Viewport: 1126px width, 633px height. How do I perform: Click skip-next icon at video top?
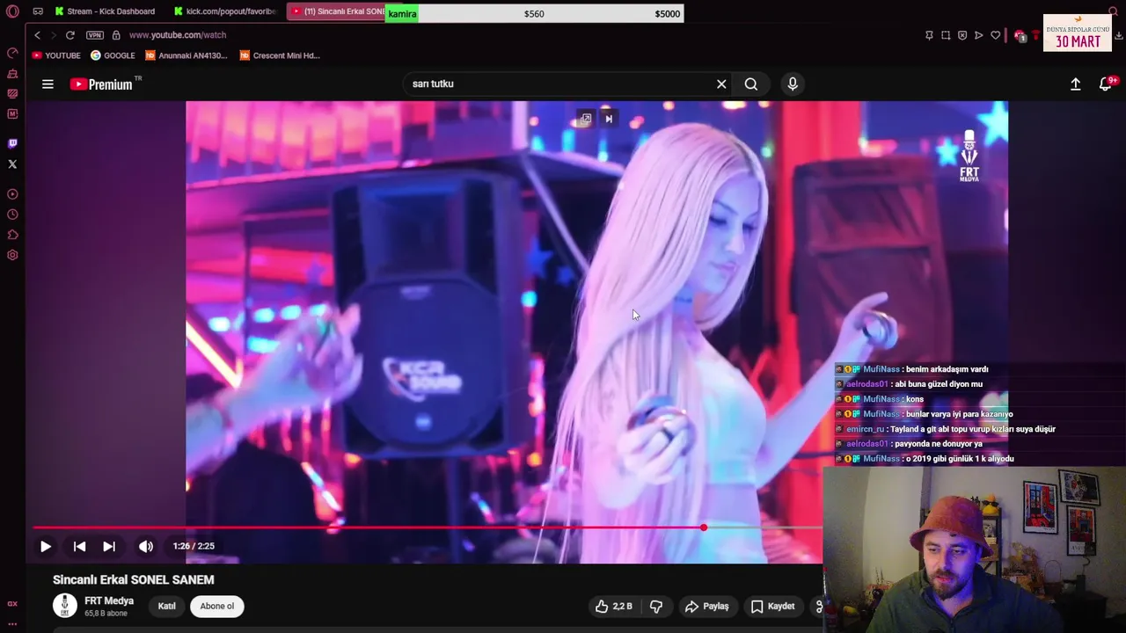click(x=609, y=119)
